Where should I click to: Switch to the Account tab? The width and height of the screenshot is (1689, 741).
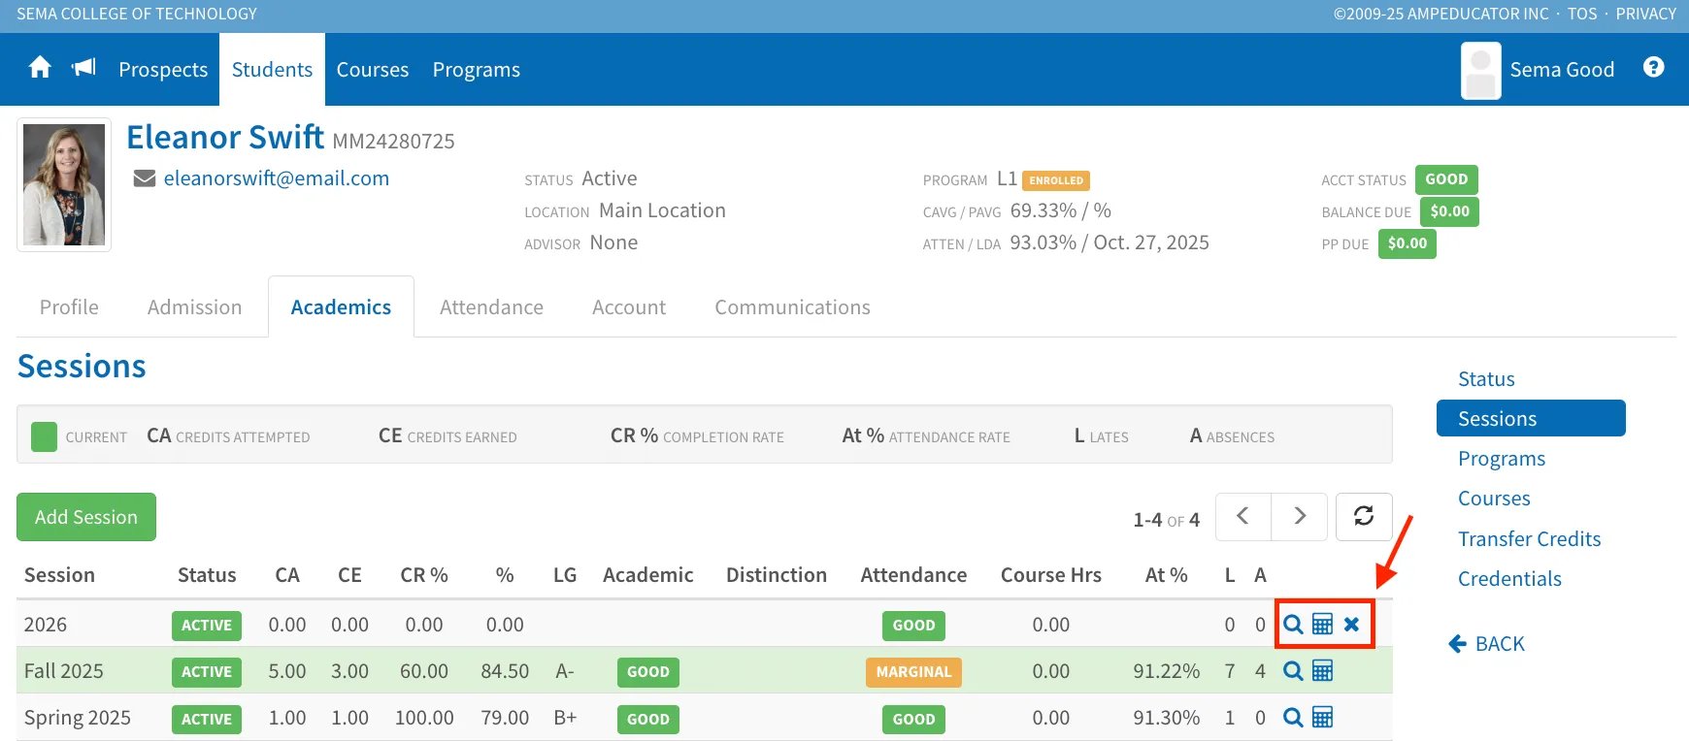(629, 307)
